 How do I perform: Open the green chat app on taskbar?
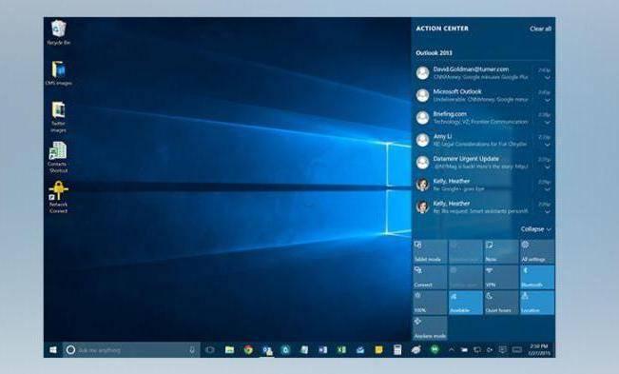[435, 350]
